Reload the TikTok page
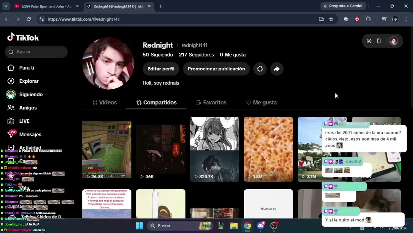Image resolution: width=413 pixels, height=233 pixels. click(x=29, y=19)
